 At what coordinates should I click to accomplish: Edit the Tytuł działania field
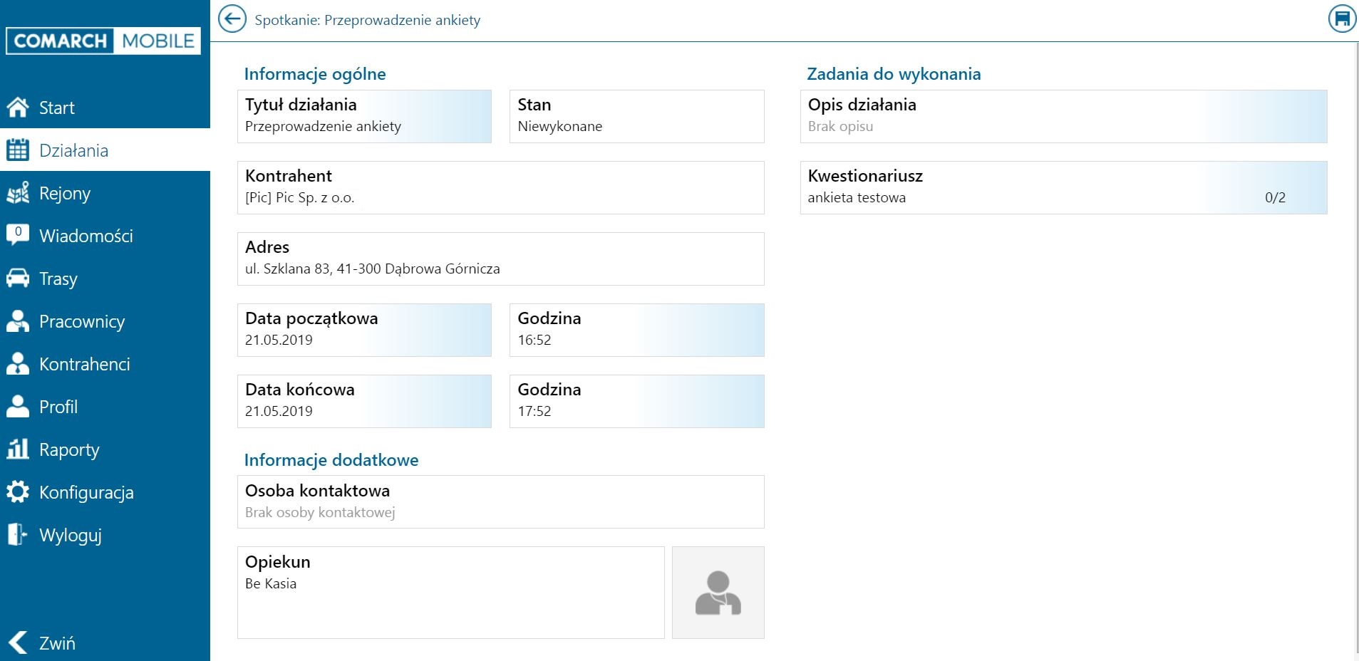tap(364, 116)
